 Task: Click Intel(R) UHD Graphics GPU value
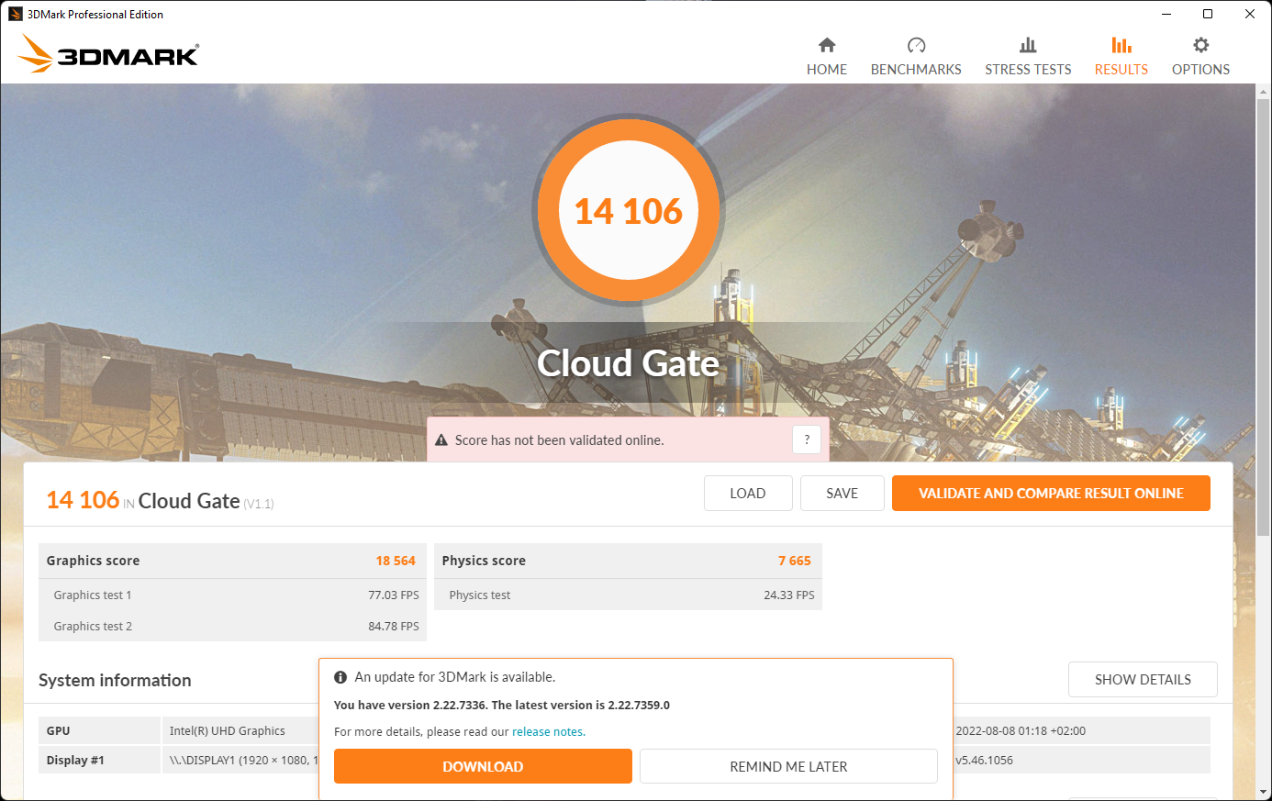click(x=228, y=731)
